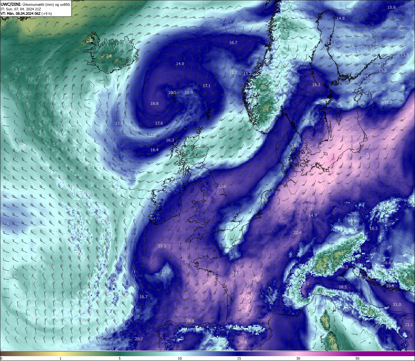Click the 18.5 value label on the map
The width and height of the screenshot is (415, 361).
point(343,287)
